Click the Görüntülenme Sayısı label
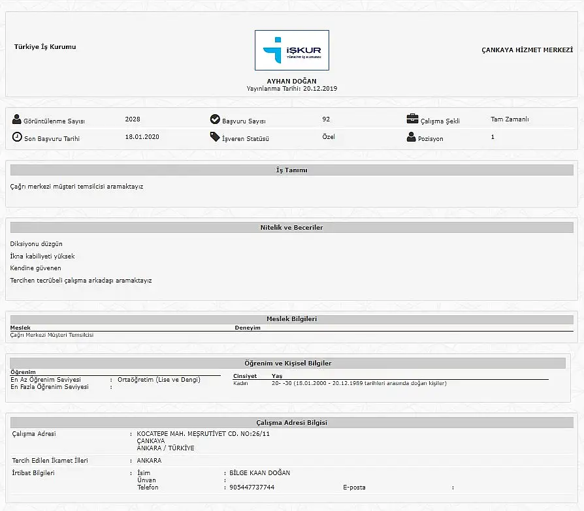584x511 pixels. pyautogui.click(x=54, y=121)
